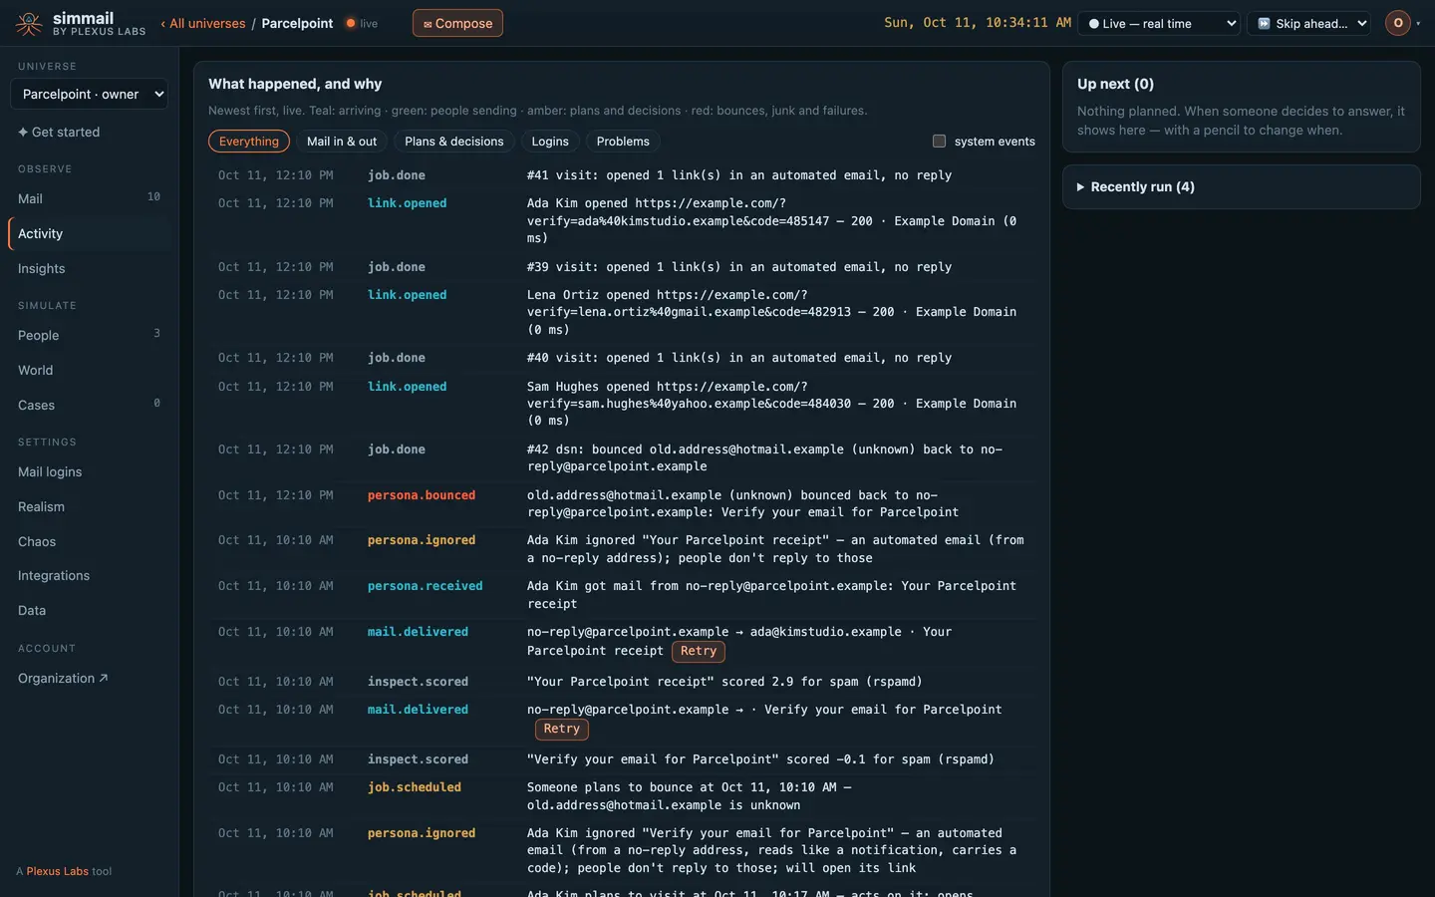Select the Mail in & out filter
Image resolution: width=1435 pixels, height=897 pixels.
point(342,142)
